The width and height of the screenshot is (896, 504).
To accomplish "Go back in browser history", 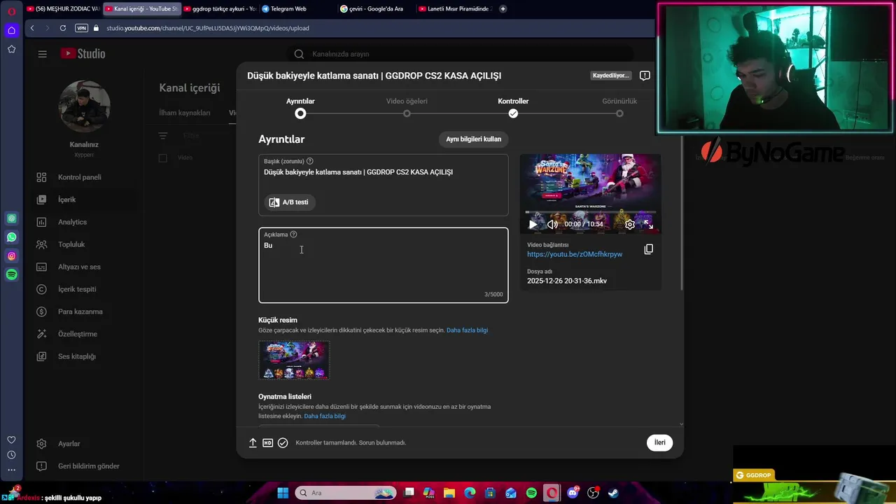I will click(32, 28).
